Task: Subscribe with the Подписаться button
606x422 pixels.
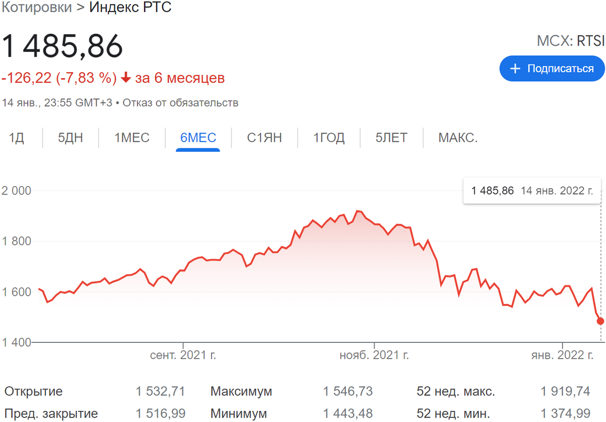Action: [552, 69]
